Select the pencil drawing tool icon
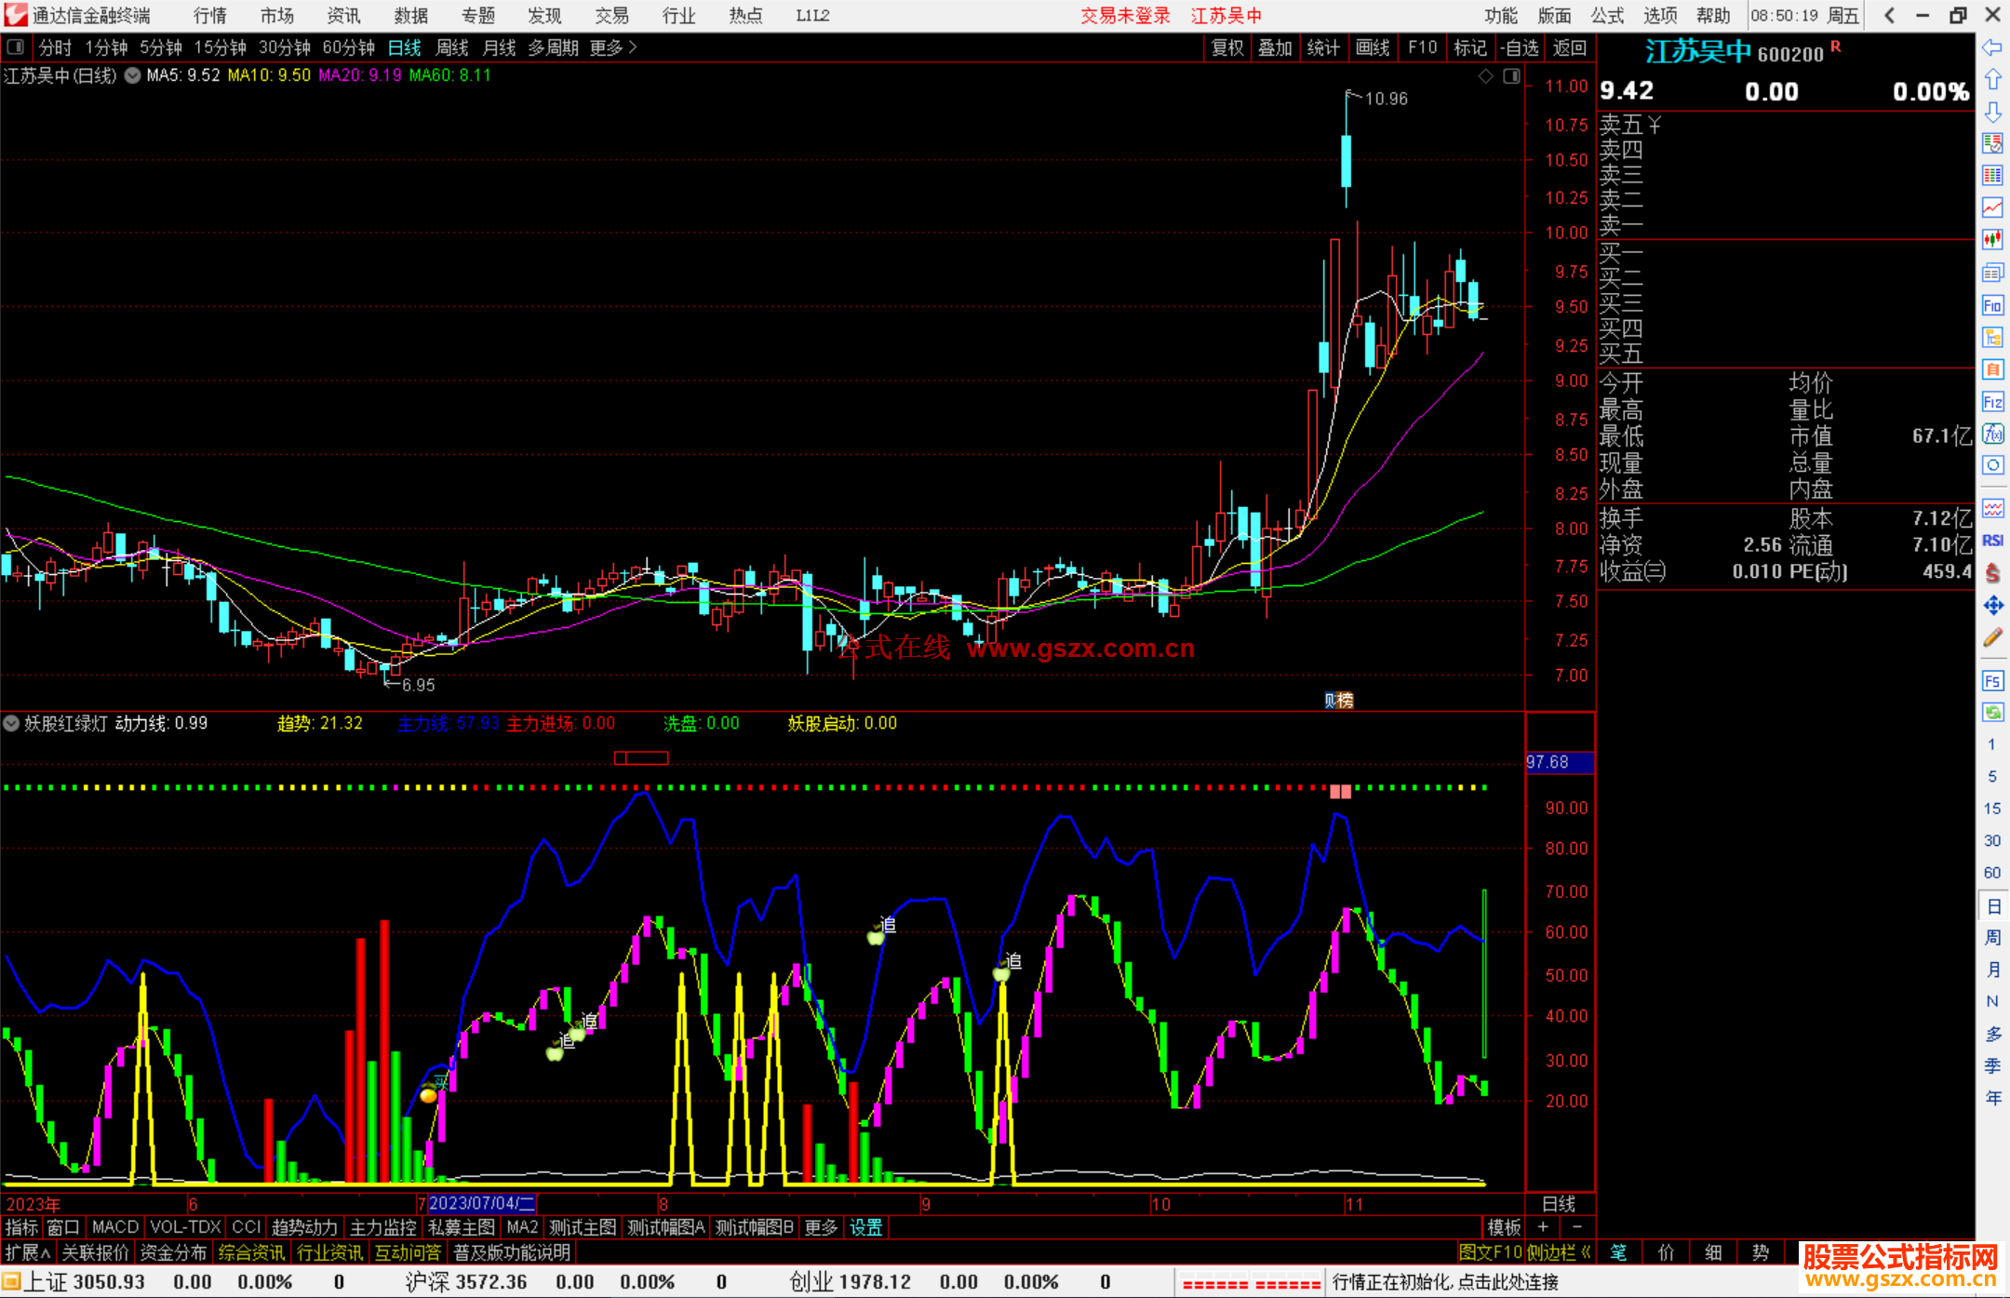Screen dimensions: 2010x1298 (x=1992, y=637)
